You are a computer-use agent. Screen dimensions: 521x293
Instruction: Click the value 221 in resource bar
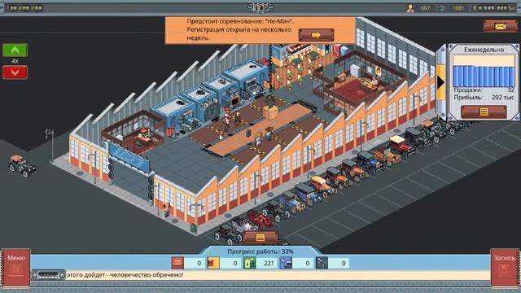point(268,263)
